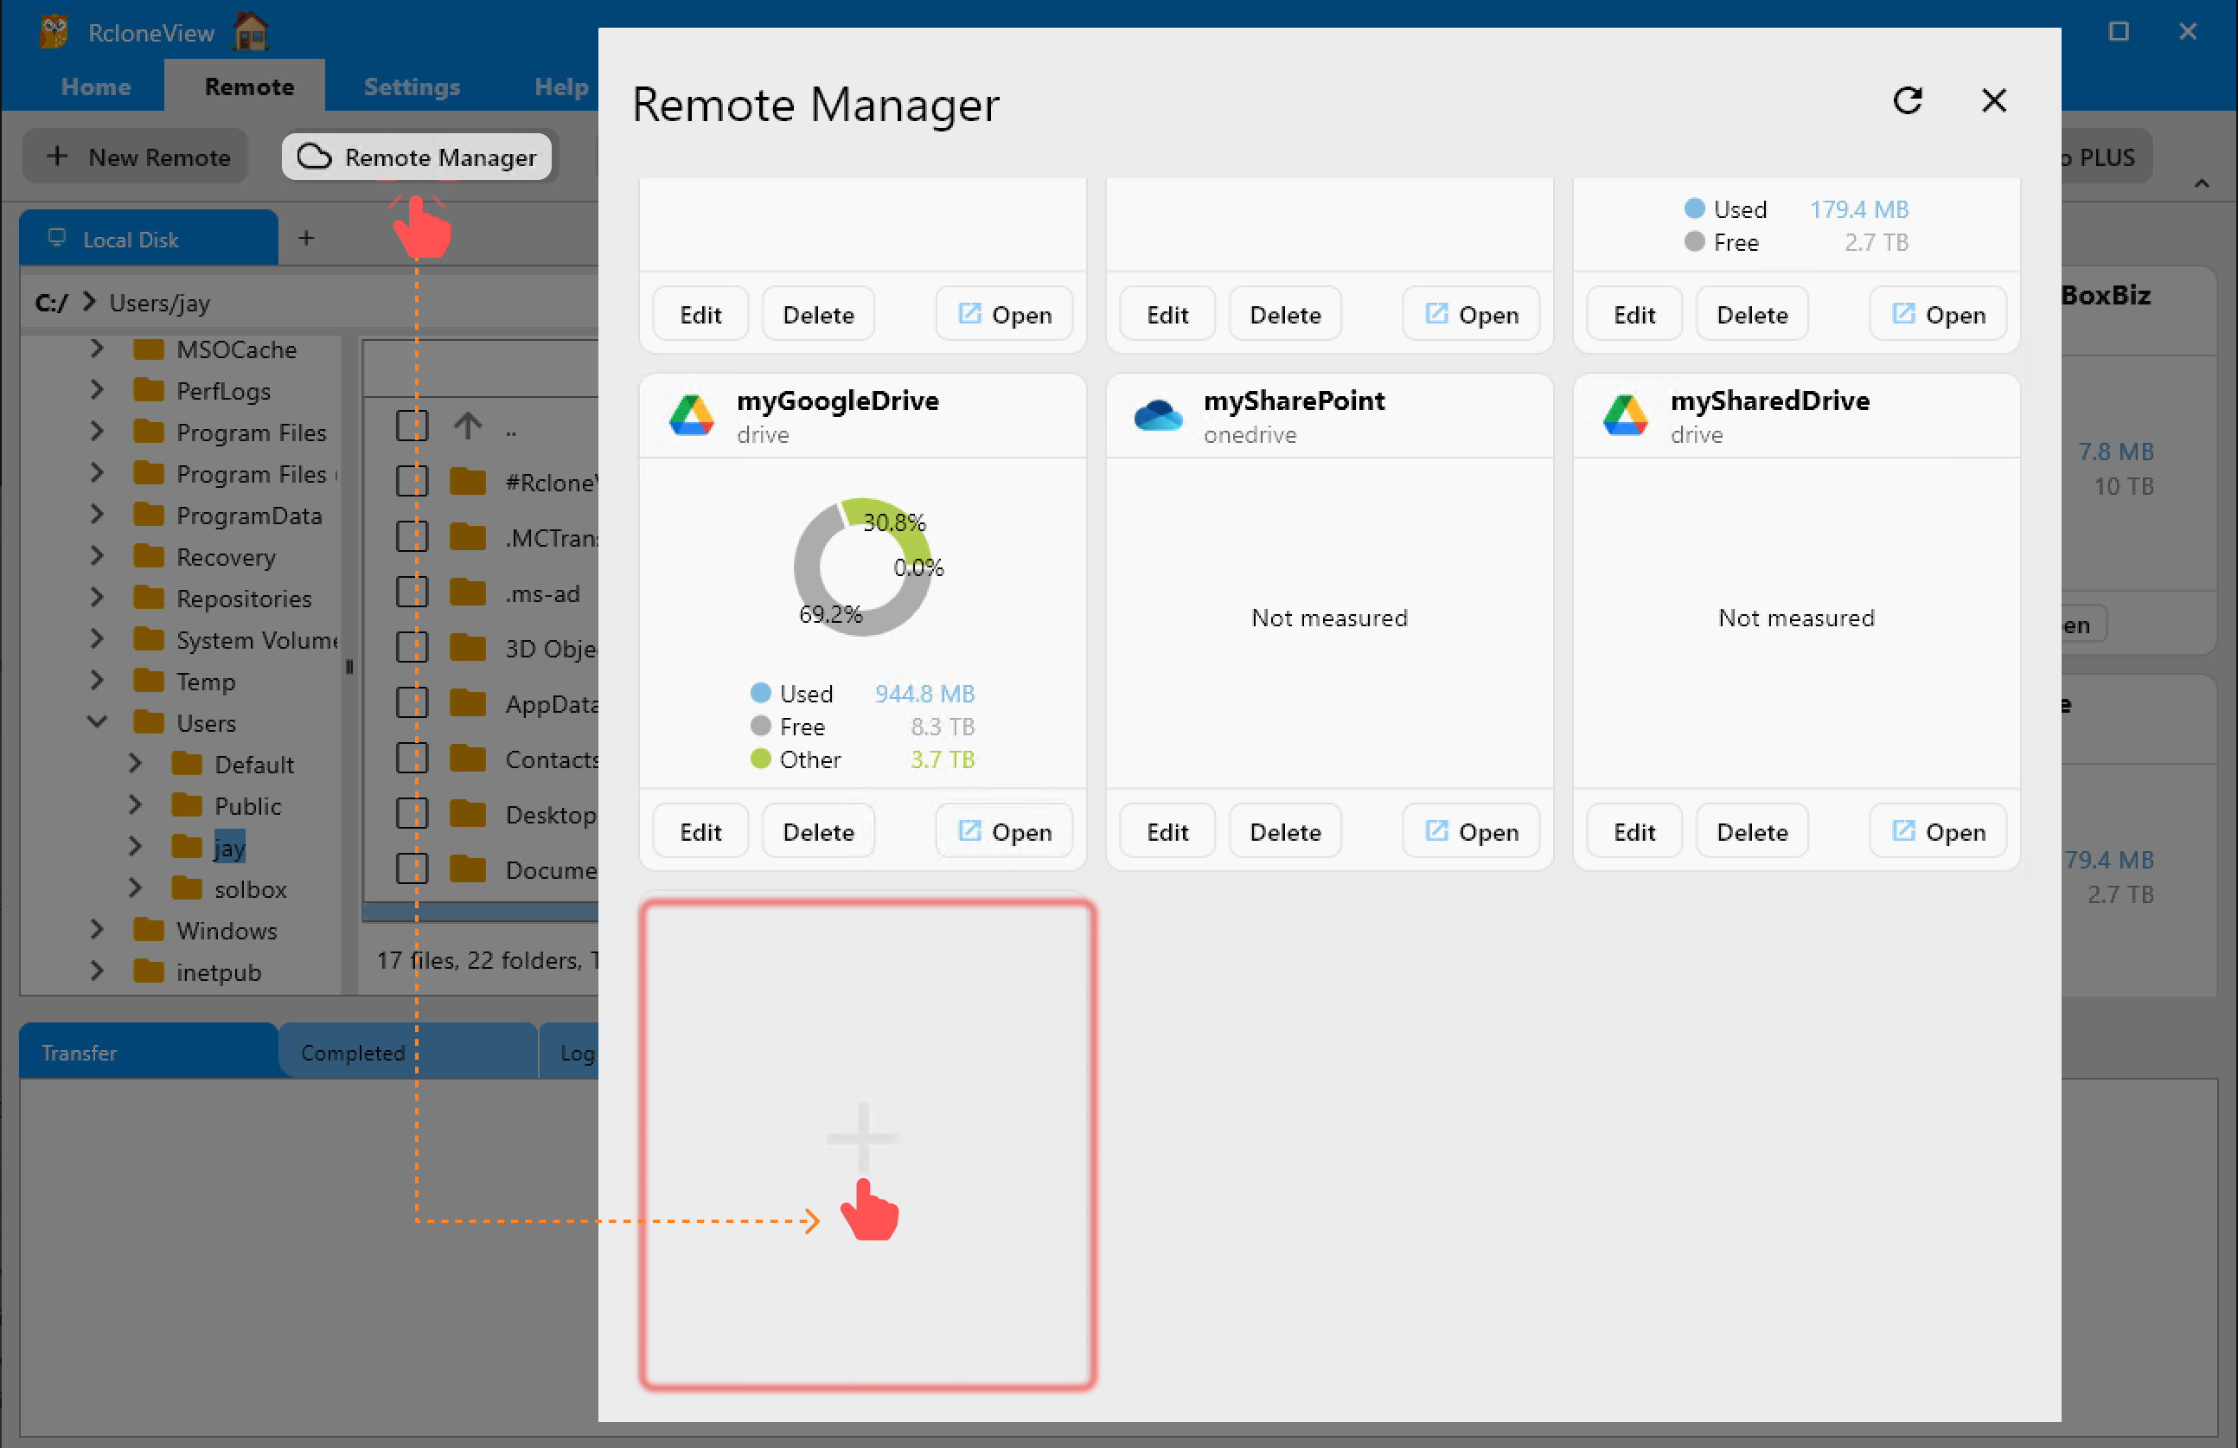The image size is (2238, 1448).
Task: Click the Google Drive icon on mySharedDrive card
Action: [1625, 414]
